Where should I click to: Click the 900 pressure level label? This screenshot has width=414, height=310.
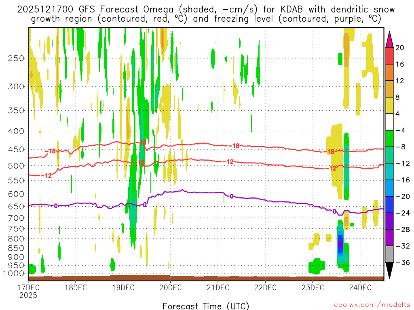click(x=16, y=257)
